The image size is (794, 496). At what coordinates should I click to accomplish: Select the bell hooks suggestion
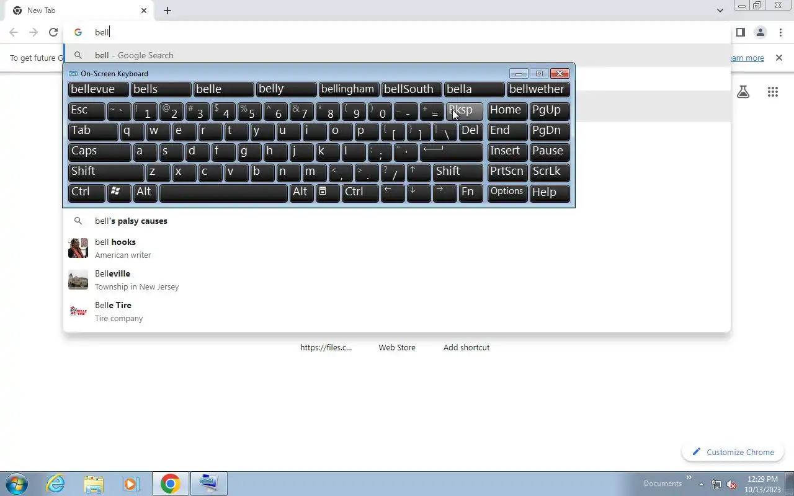[397, 248]
